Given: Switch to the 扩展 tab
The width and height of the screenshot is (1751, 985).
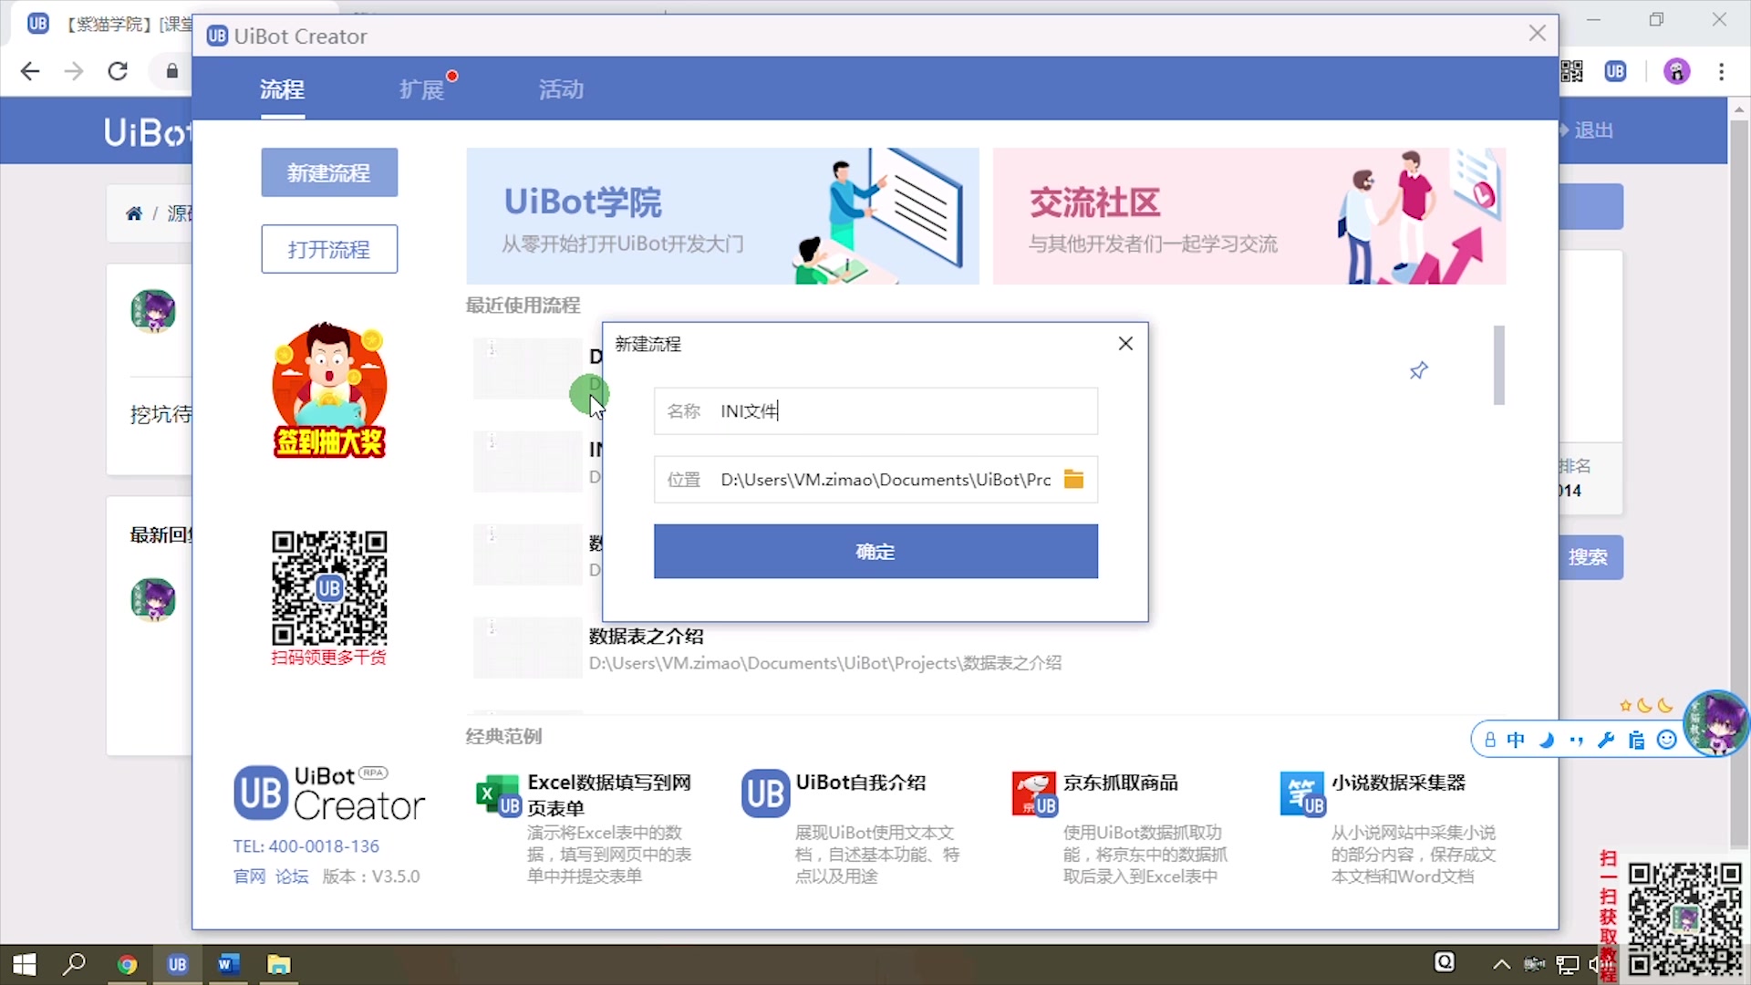Looking at the screenshot, I should (x=424, y=89).
